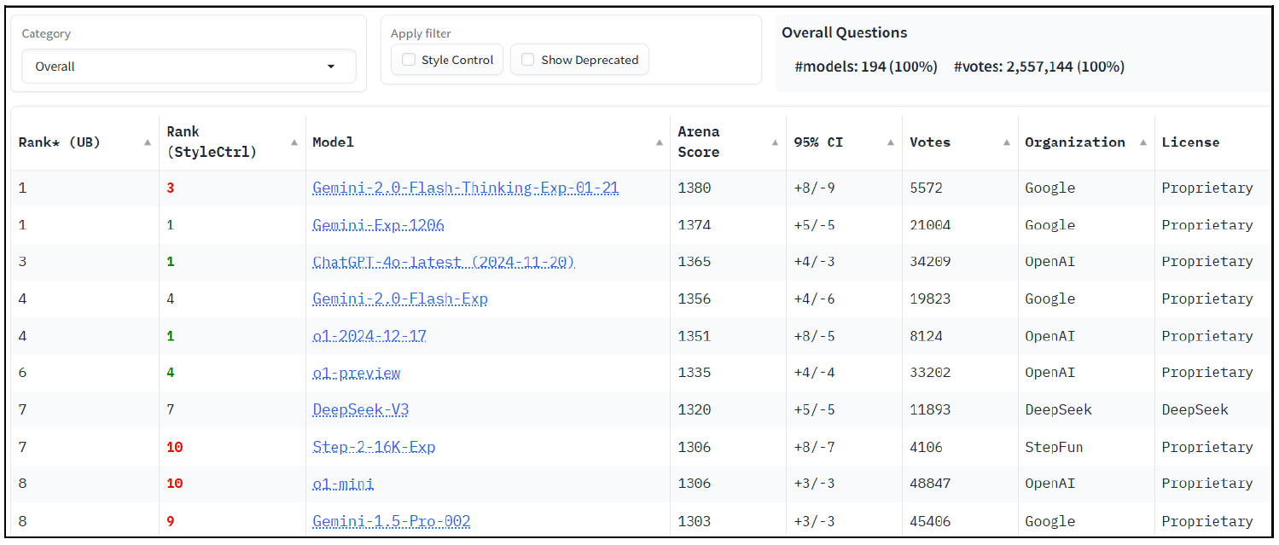
Task: Open the Gemini-2.0-Flash-Thinking-Exp-01-21 model link
Action: click(464, 188)
